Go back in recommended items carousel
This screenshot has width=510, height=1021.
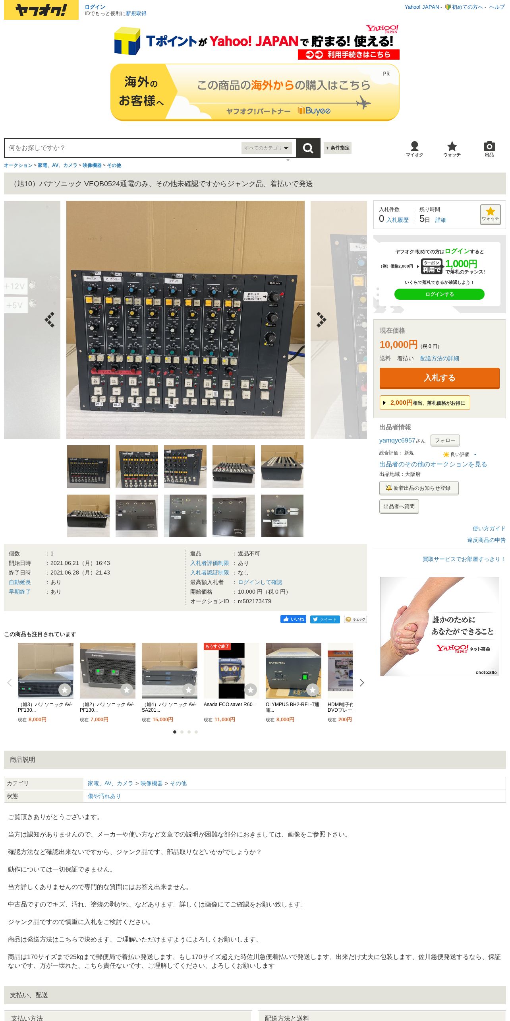coord(10,683)
